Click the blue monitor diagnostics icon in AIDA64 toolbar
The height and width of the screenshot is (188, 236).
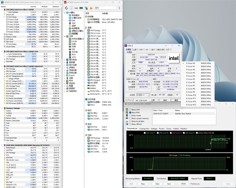[x=86, y=8]
